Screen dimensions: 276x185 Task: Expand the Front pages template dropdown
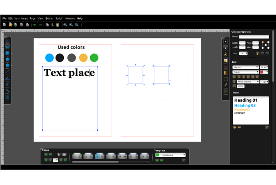[x=170, y=155]
